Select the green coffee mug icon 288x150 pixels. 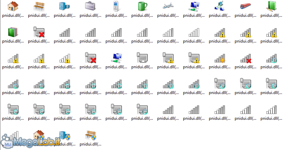click(142, 6)
